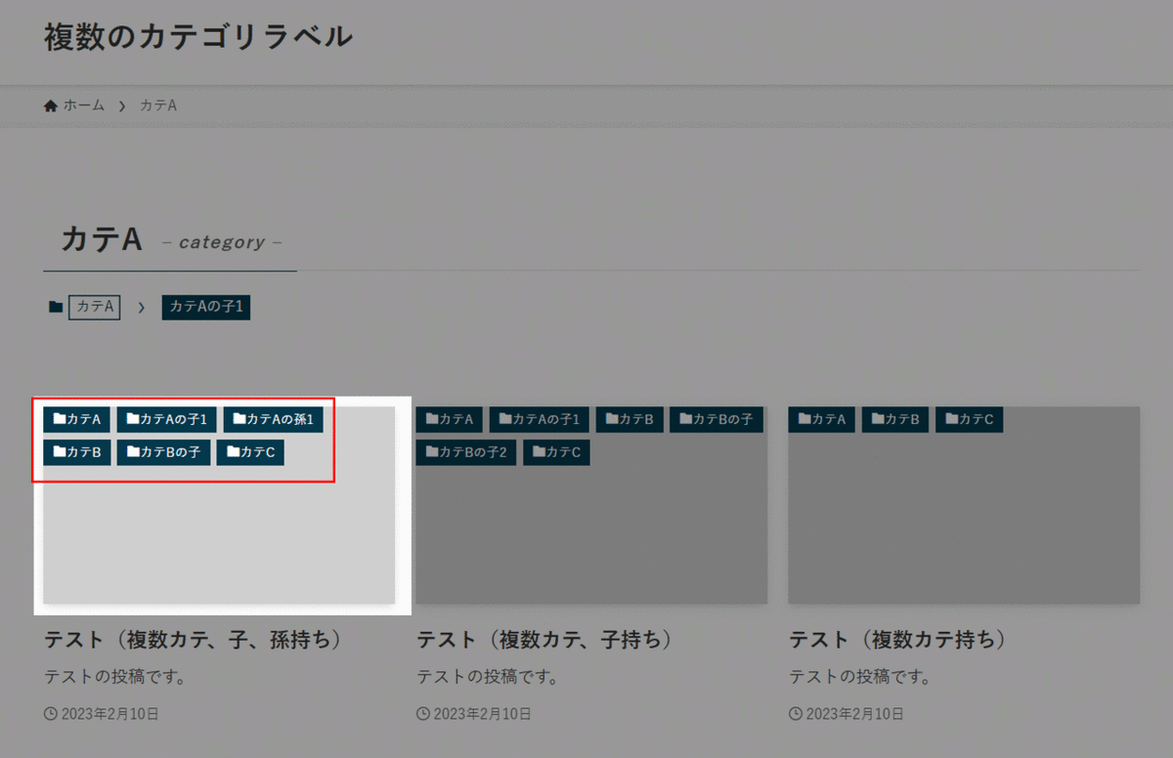
Task: Open post テスト（複数カテ、子、孫持ち）
Action: coord(197,640)
